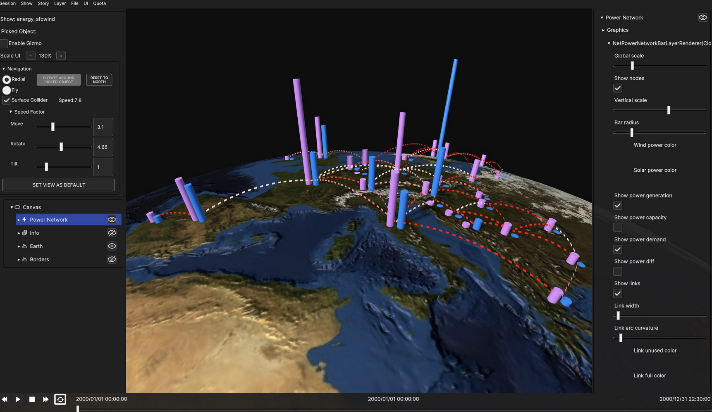Viewport: 712px width, 412px height.
Task: Uncheck the Show links checkbox
Action: (617, 294)
